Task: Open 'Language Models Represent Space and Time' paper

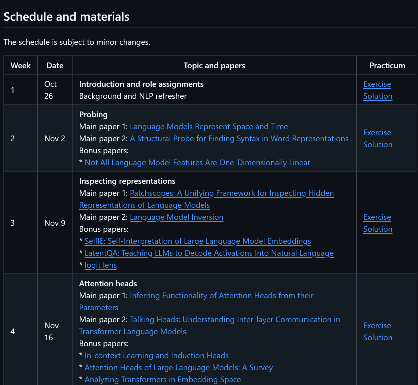Action: (x=209, y=127)
